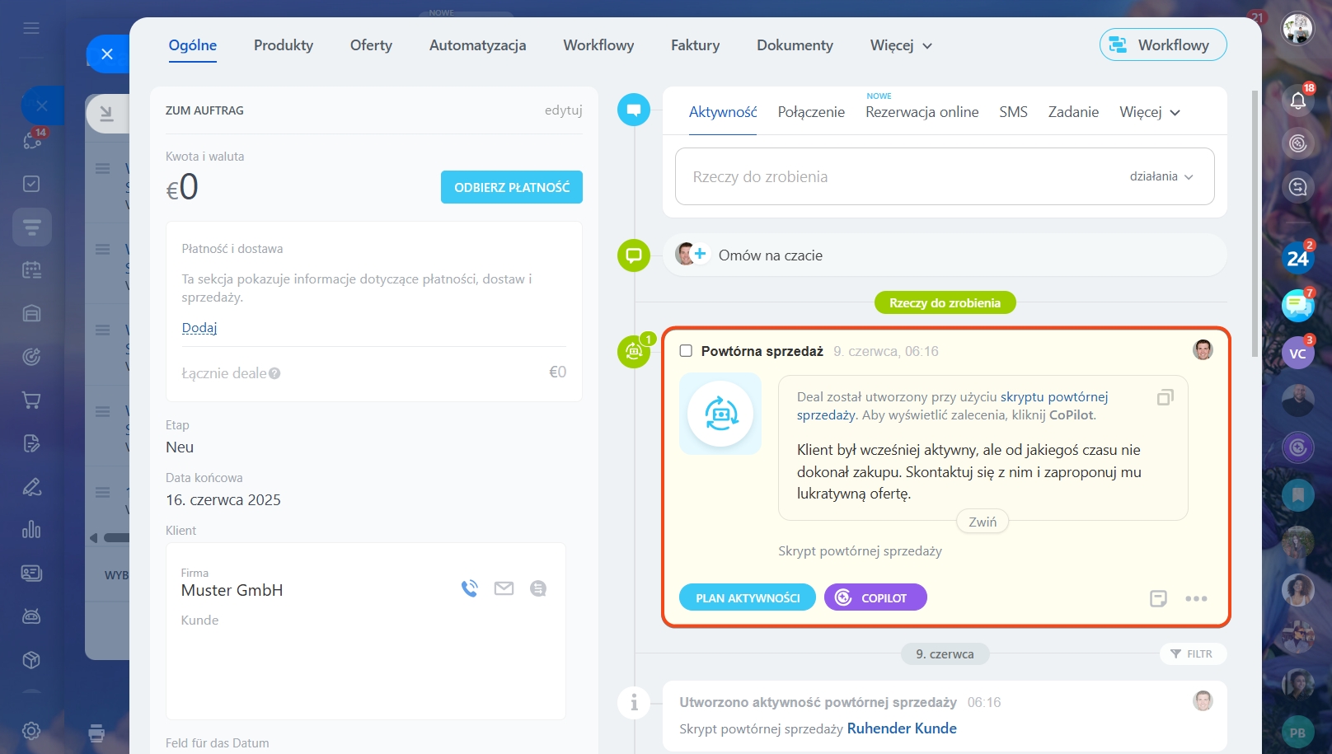The image size is (1332, 754).
Task: Select the Połączenie activity tab
Action: point(811,112)
